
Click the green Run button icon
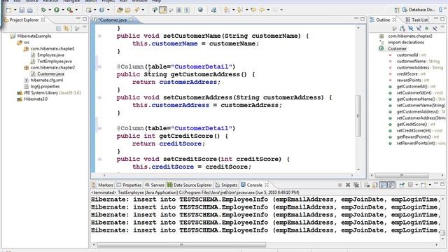tap(57, 10)
